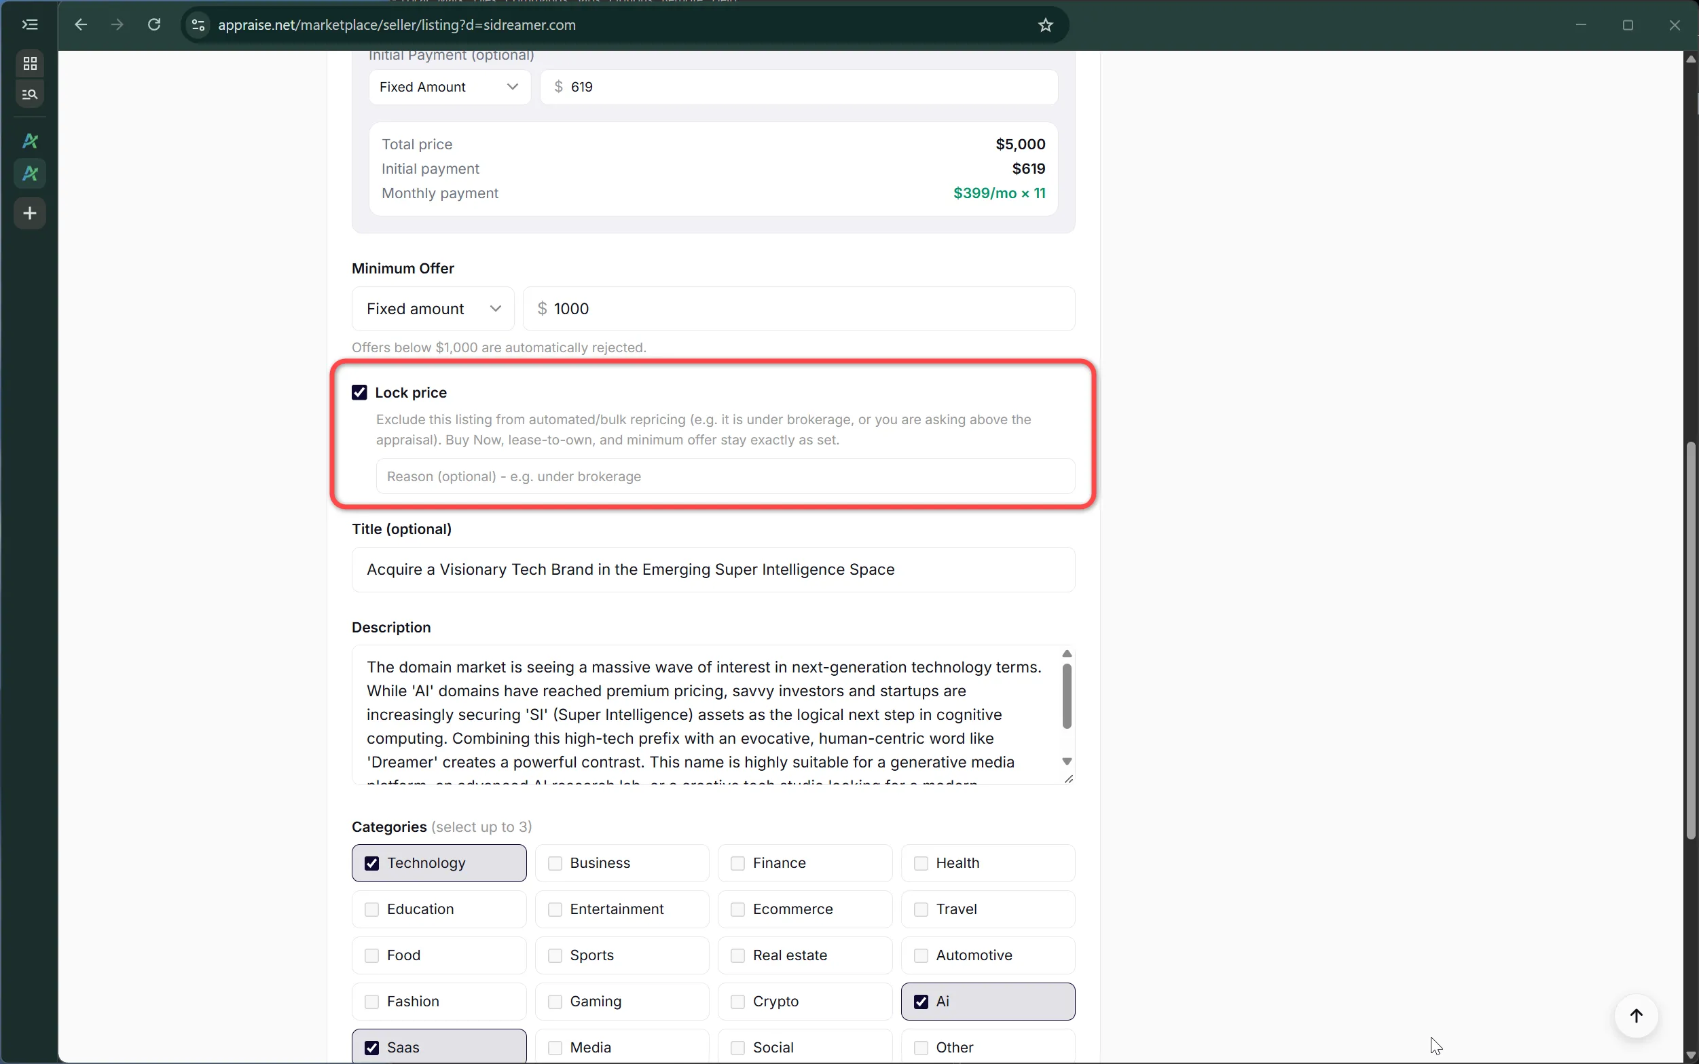Click the Title text field
The image size is (1699, 1064).
coord(713,569)
